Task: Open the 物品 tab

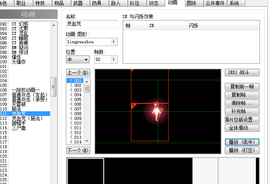Action: click(x=61, y=3)
